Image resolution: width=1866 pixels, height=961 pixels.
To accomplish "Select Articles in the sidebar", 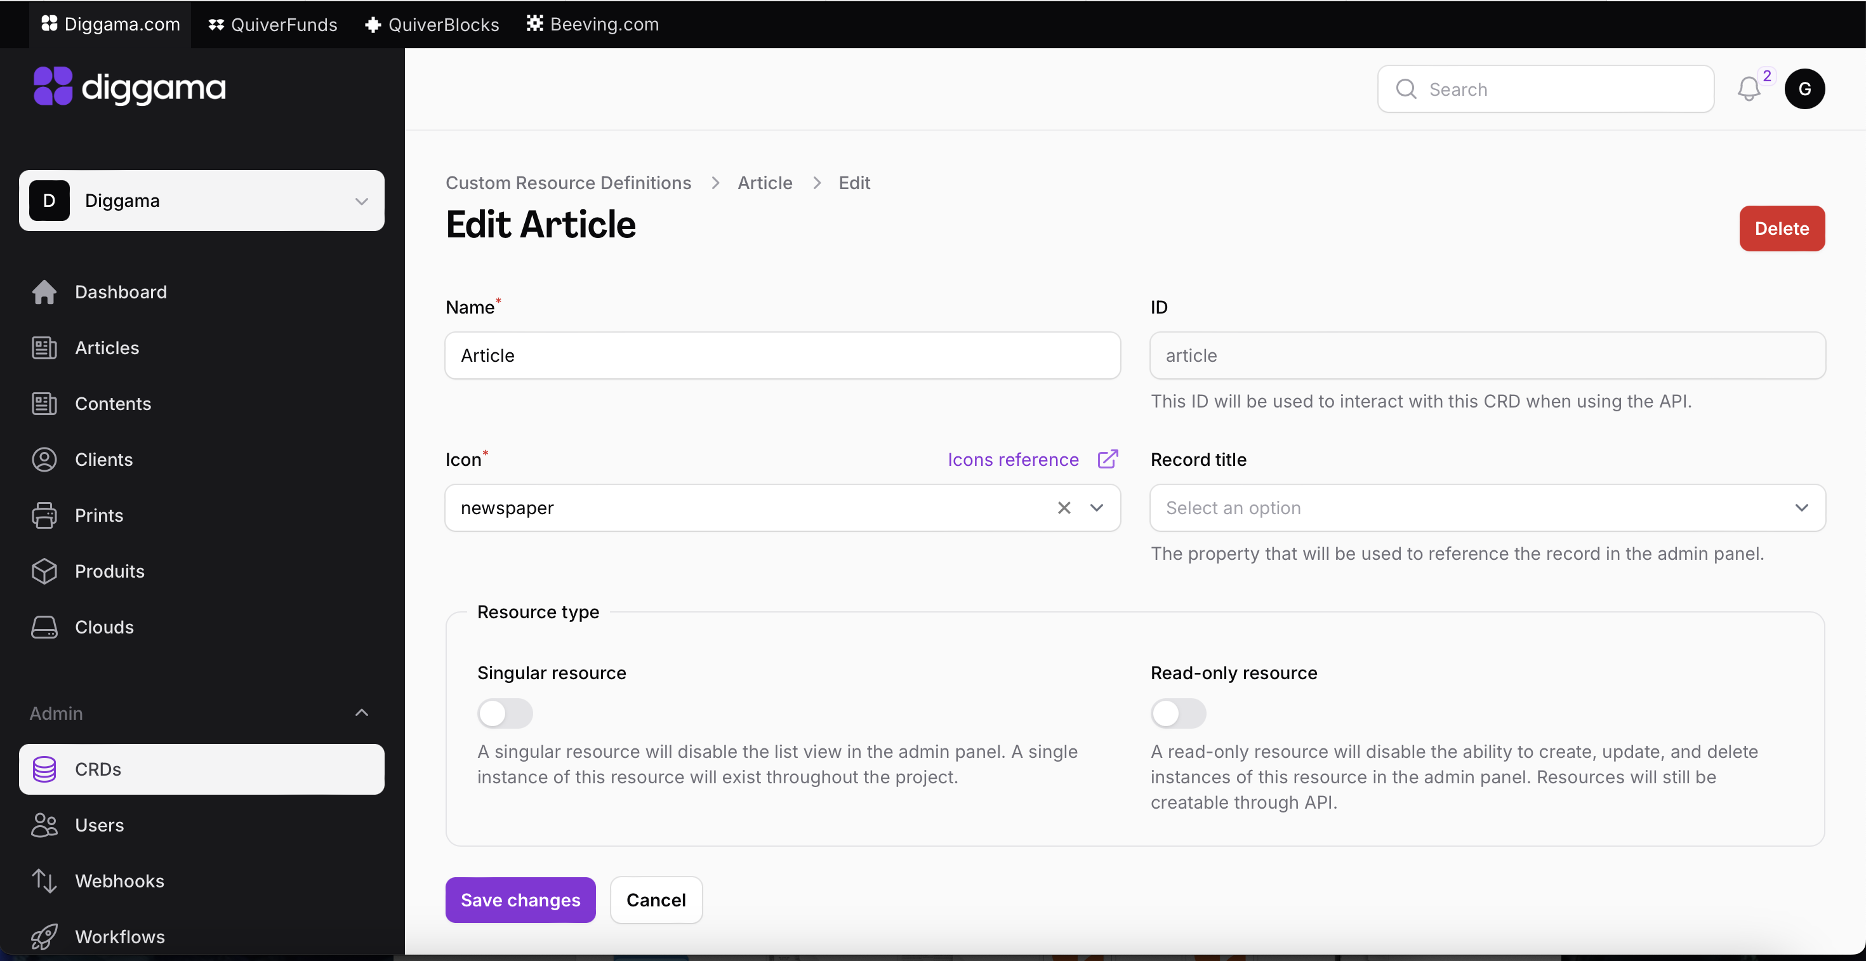I will (107, 348).
